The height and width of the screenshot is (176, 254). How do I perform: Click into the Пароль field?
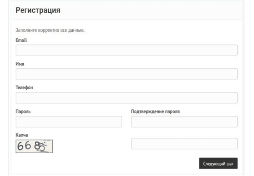click(69, 122)
